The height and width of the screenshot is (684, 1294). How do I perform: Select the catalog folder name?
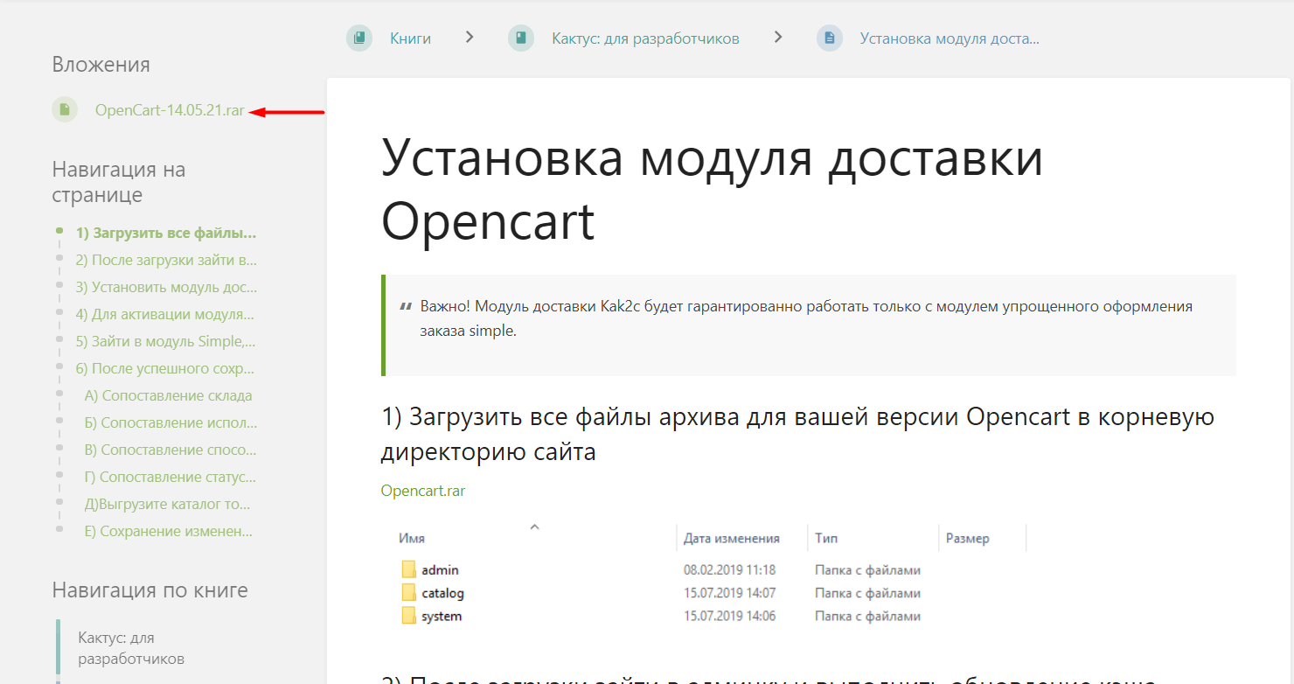(442, 593)
